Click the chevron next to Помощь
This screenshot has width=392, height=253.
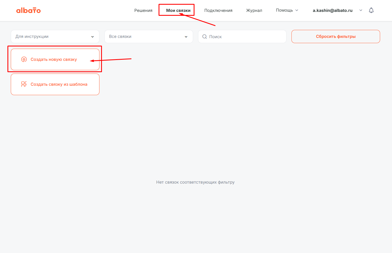pos(297,10)
